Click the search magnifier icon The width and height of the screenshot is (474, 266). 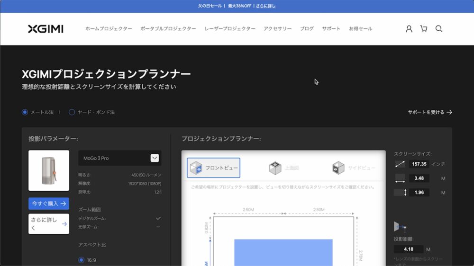(x=439, y=29)
